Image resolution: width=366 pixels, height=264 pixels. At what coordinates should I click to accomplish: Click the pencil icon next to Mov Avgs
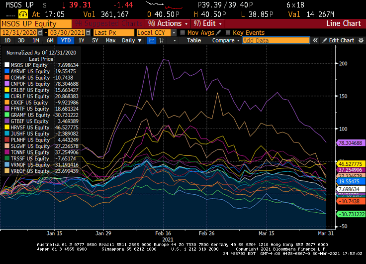click(218, 32)
